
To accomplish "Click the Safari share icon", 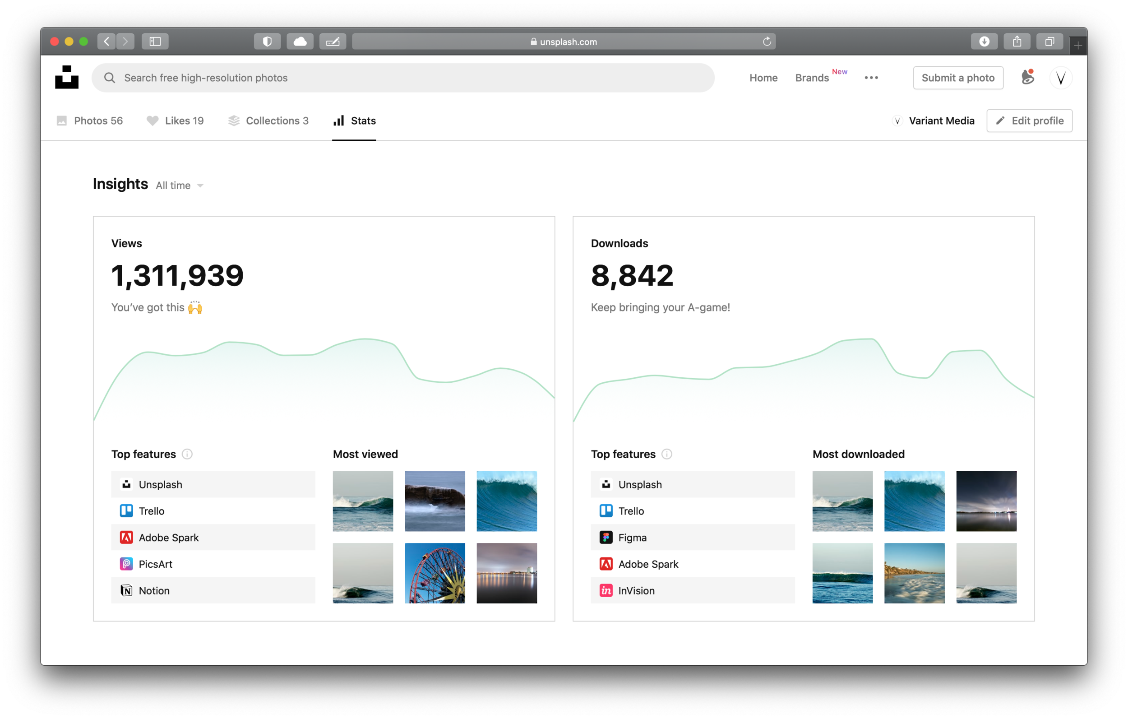I will 1017,42.
